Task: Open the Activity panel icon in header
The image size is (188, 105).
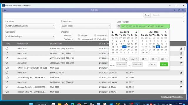Action: (x=5, y=10)
